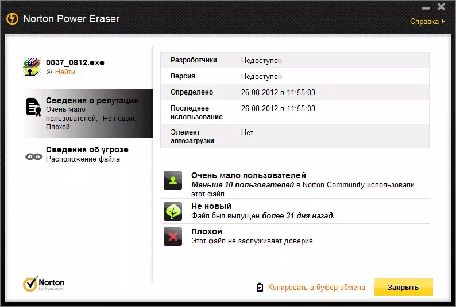Click the Недоступен value in the Разработчики row
Viewport: 456px width, 307px height.
(x=261, y=61)
